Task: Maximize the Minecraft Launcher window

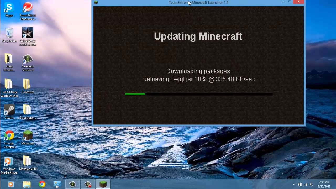Action: pyautogui.click(x=290, y=2)
